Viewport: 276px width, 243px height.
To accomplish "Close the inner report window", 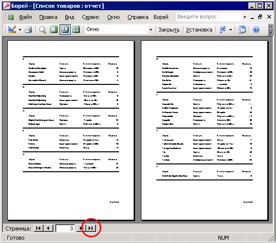I will (269, 17).
